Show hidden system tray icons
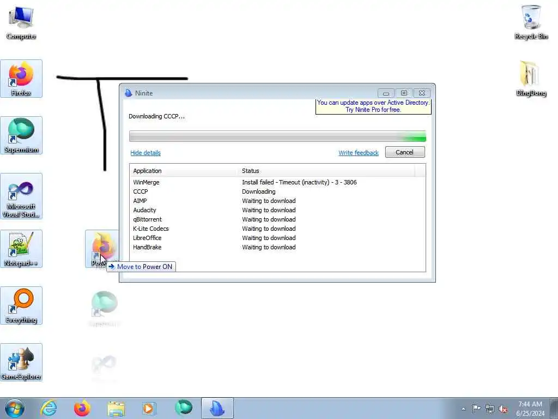This screenshot has height=419, width=558. click(463, 409)
